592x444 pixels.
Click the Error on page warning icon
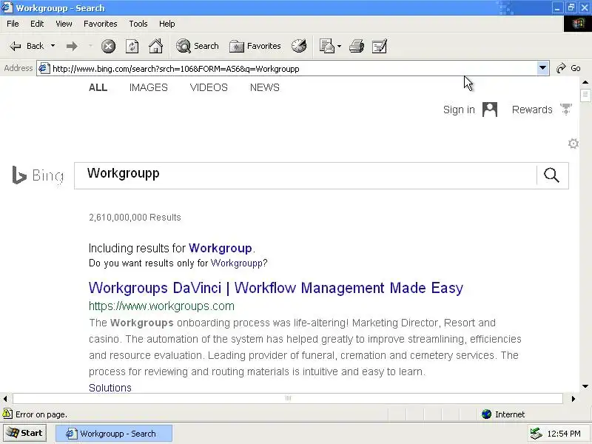[7, 414]
